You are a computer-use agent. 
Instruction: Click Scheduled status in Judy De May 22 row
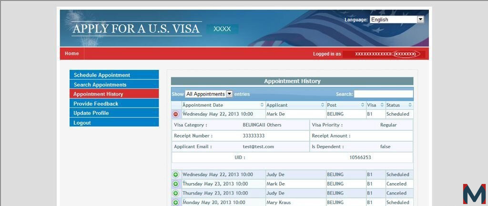coord(399,175)
